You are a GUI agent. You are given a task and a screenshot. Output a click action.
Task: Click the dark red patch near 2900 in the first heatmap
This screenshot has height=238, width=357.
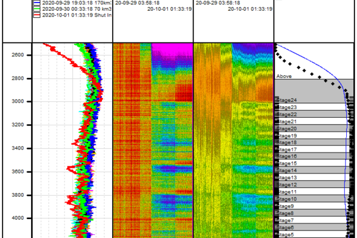(184, 92)
